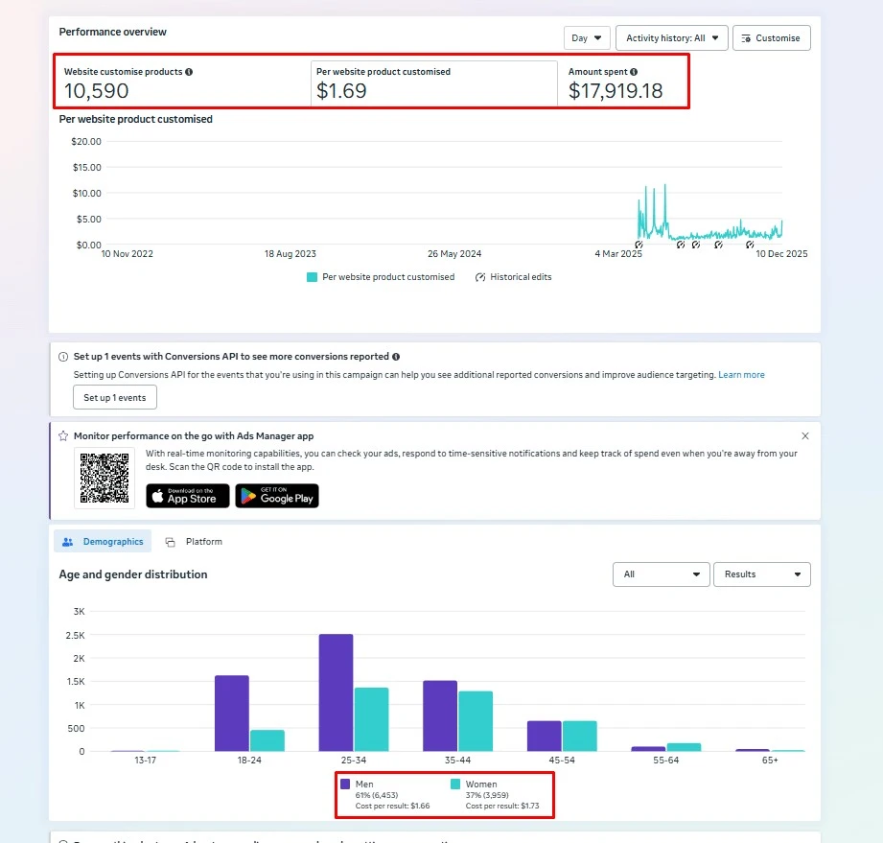Select the Amount spent metric card
The width and height of the screenshot is (883, 843).
pyautogui.click(x=622, y=83)
